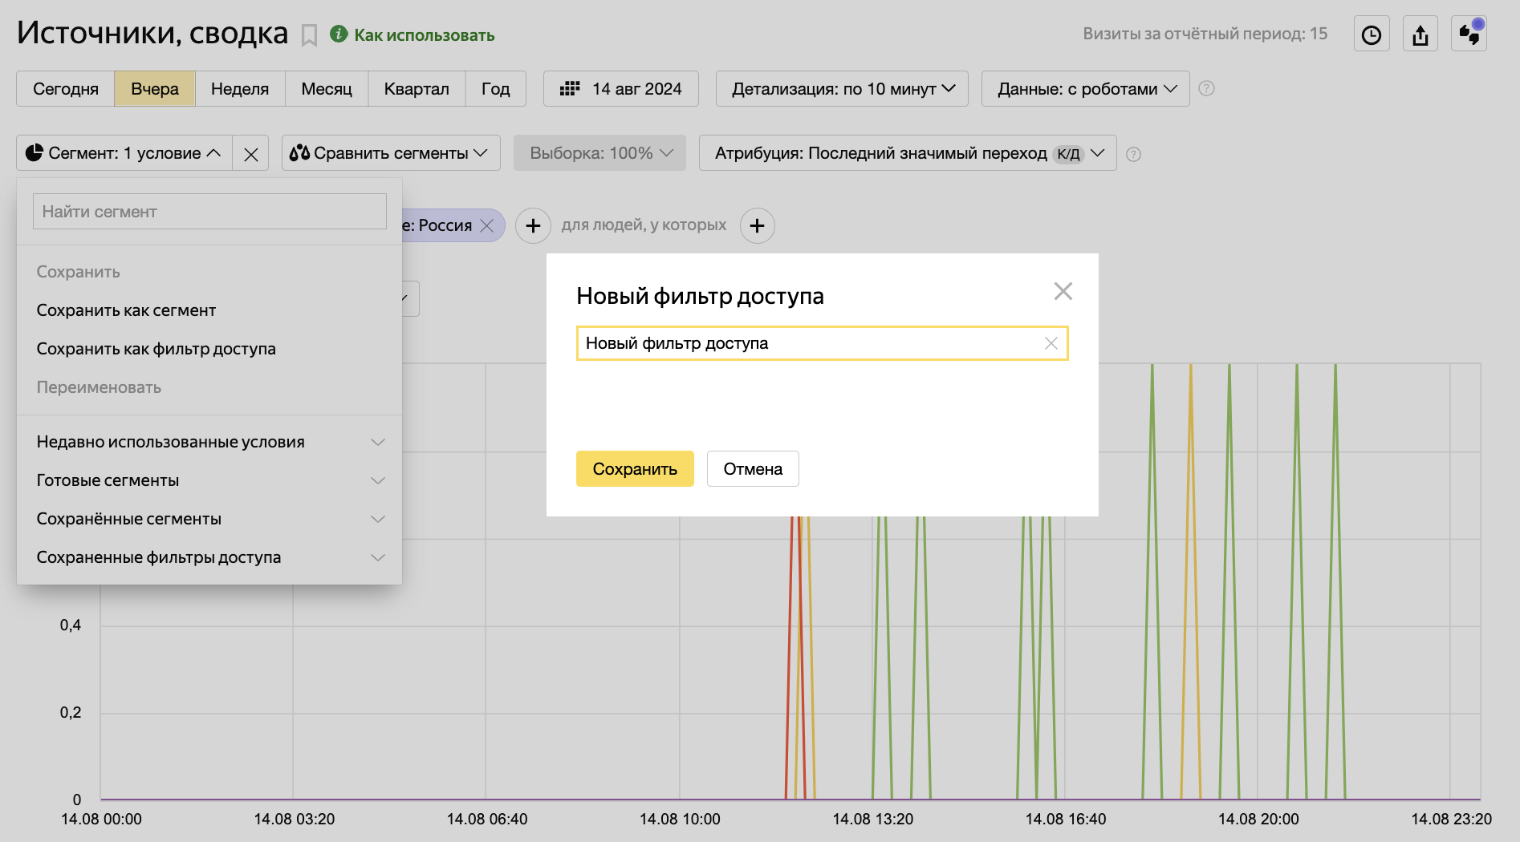This screenshot has height=842, width=1520.
Task: Clear the filter name text field
Action: click(1051, 343)
